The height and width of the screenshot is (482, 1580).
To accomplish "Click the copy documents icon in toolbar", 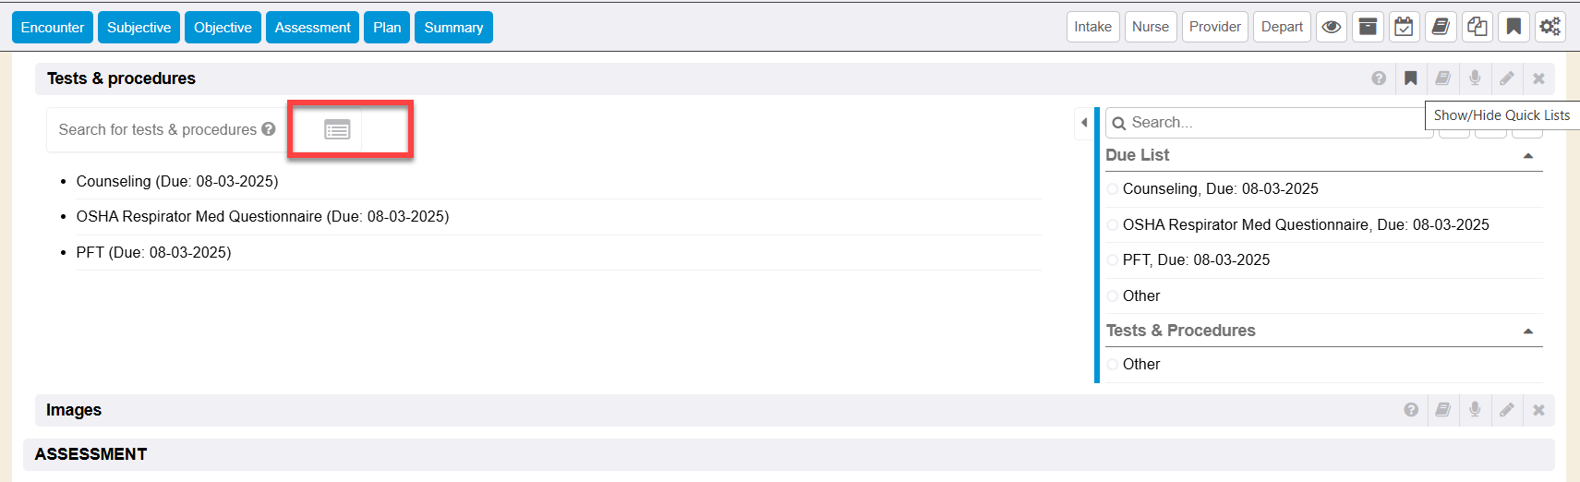I will pyautogui.click(x=1477, y=27).
